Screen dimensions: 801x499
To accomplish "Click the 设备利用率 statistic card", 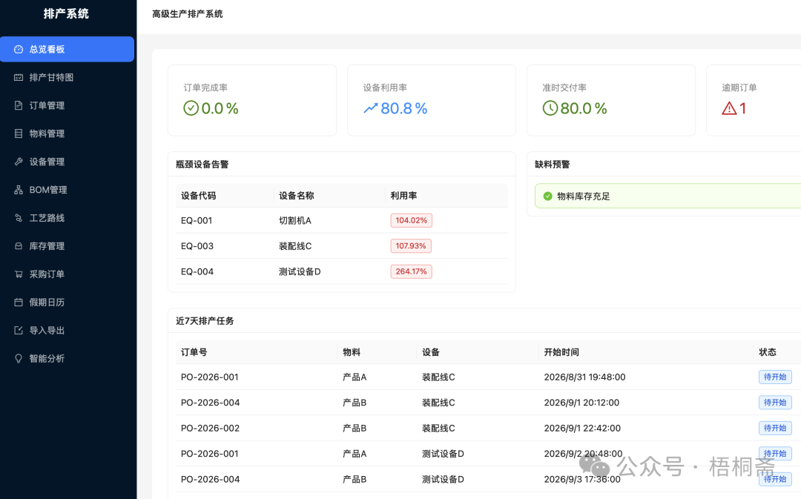I will coord(432,100).
